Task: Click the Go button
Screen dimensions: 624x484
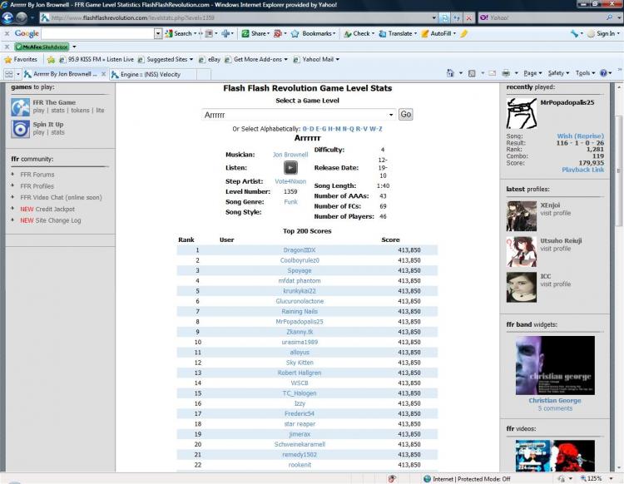Action: tap(405, 115)
